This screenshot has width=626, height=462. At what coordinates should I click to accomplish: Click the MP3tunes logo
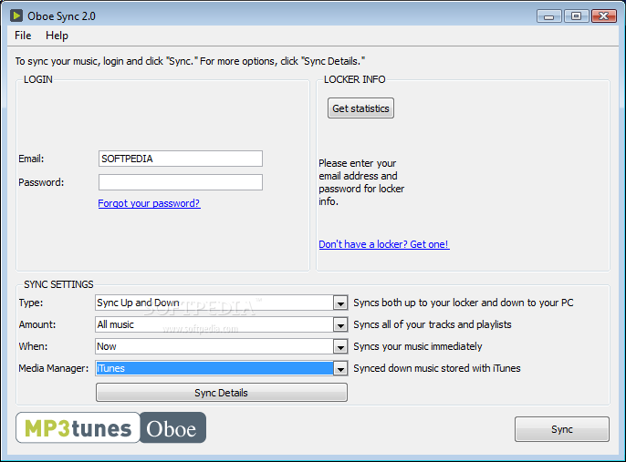pos(78,427)
